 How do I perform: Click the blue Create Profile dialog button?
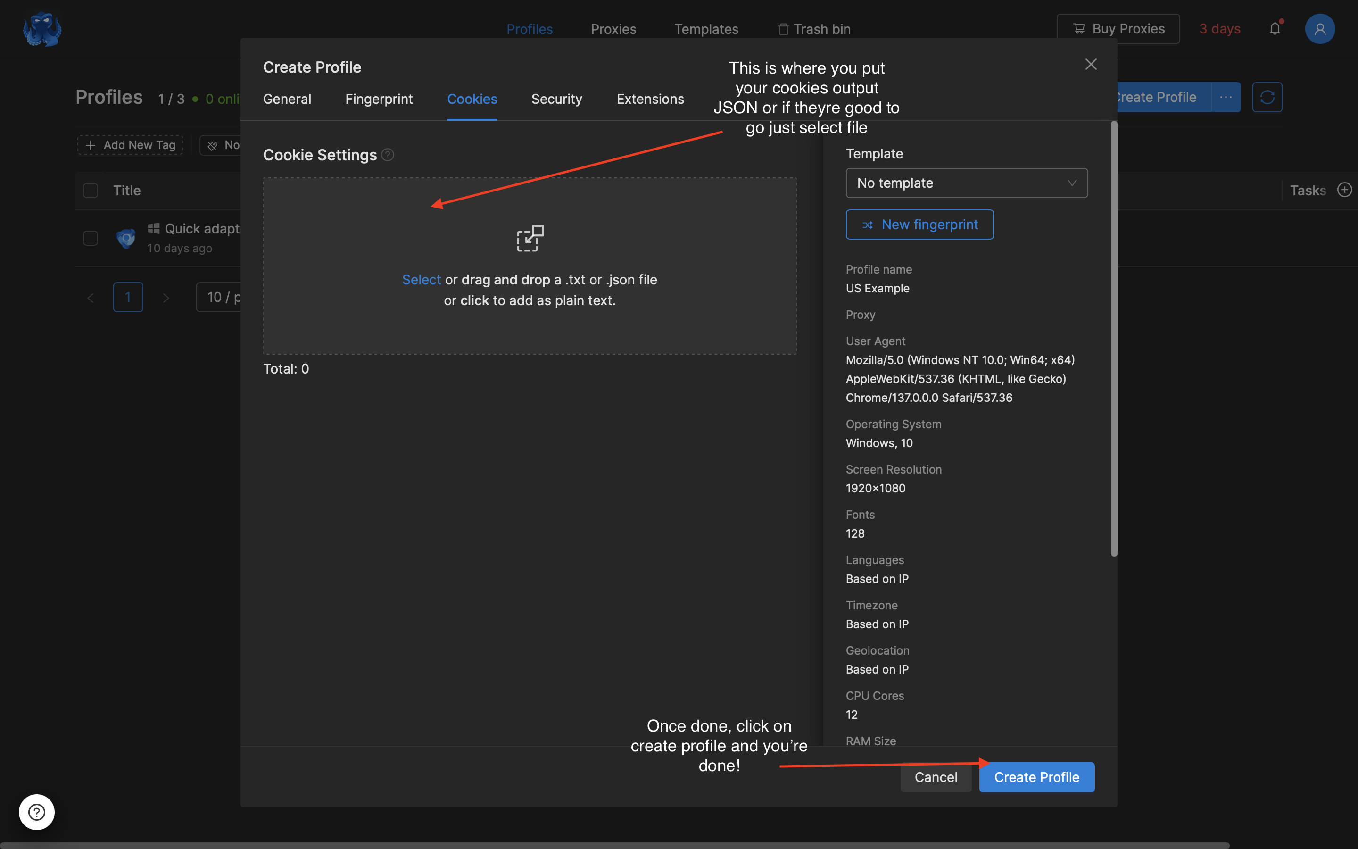pyautogui.click(x=1036, y=777)
